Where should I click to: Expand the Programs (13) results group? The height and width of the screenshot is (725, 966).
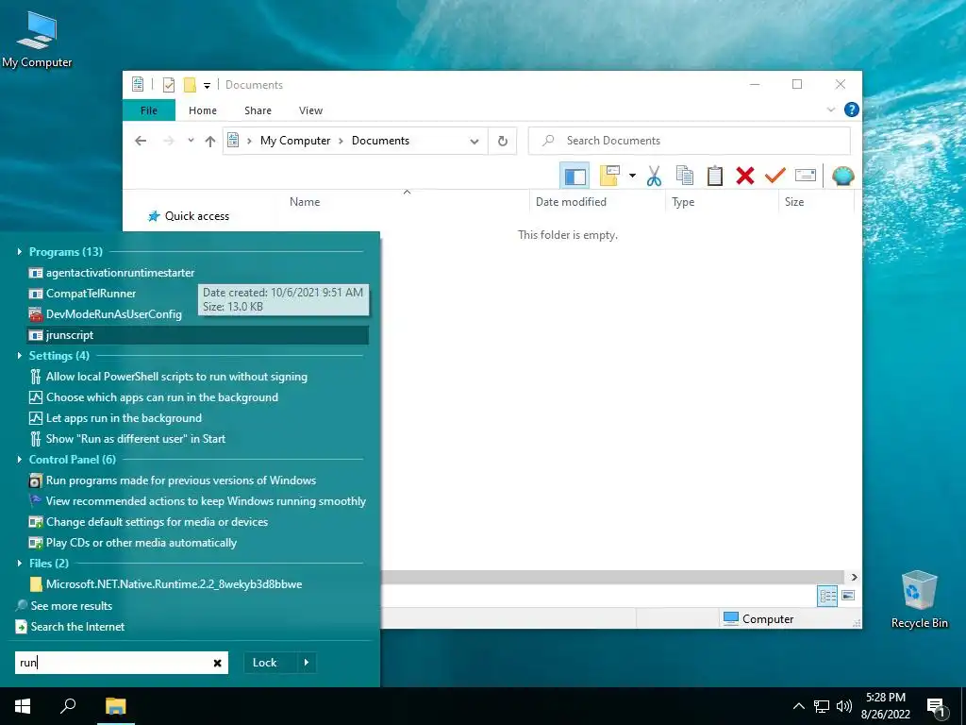click(x=19, y=251)
